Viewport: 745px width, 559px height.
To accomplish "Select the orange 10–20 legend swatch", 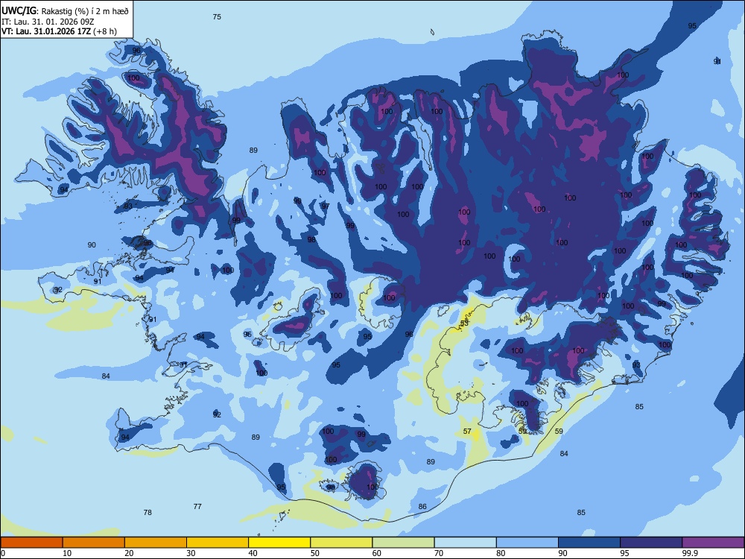I will pos(94,543).
